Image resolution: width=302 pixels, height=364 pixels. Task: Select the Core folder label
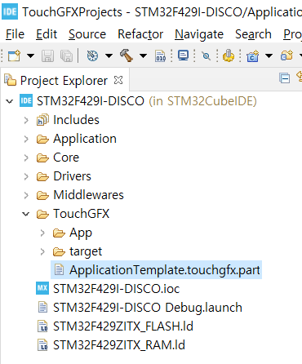tap(66, 158)
